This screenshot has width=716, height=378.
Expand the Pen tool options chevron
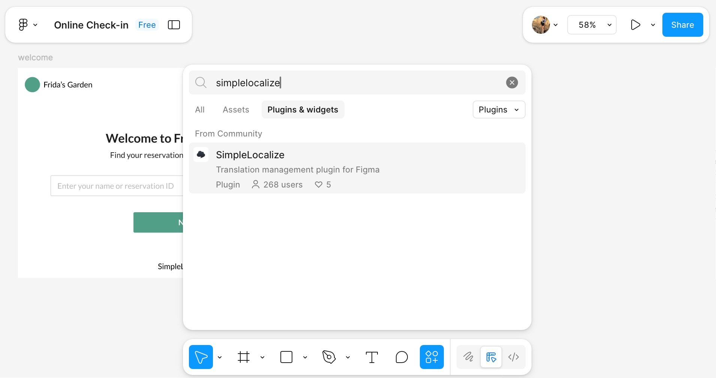(x=348, y=357)
